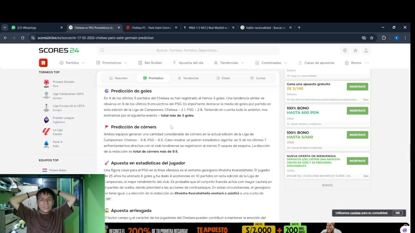This screenshot has width=415, height=233.
Task: Open Chrome three-dot menu
Action: click(x=405, y=38)
